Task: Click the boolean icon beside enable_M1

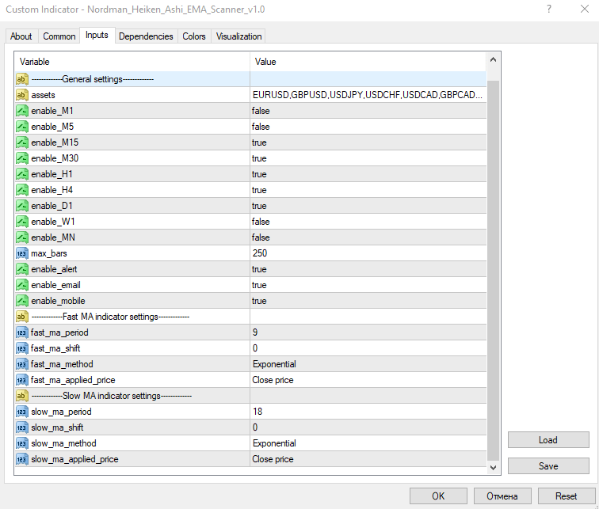Action: click(21, 111)
